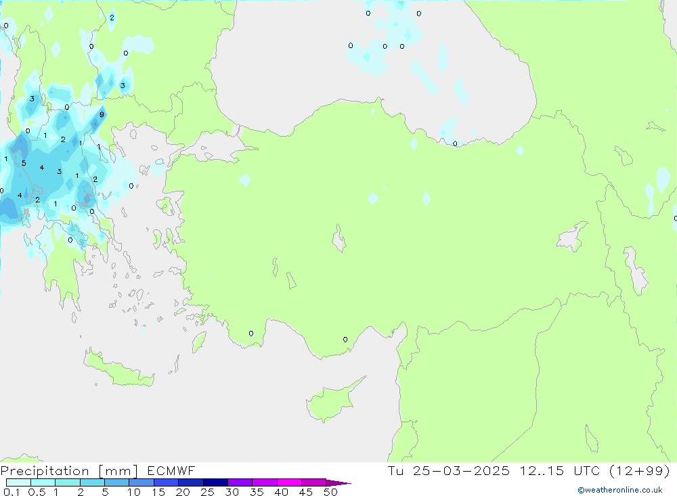677x496 pixels.
Task: Click the '(12+99)' forecast offset text
Action: (640, 471)
